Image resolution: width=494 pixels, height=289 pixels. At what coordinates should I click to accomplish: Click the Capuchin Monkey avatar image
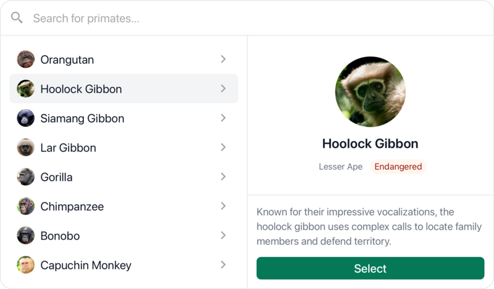(x=25, y=265)
